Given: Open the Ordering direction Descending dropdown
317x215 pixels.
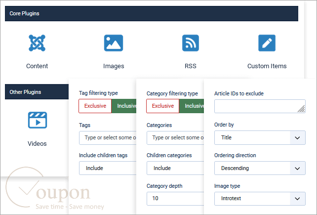Looking at the screenshot, I should click(260, 168).
